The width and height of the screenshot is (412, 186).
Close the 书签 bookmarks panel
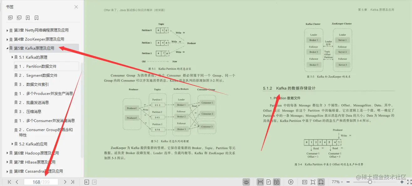[x=76, y=7]
